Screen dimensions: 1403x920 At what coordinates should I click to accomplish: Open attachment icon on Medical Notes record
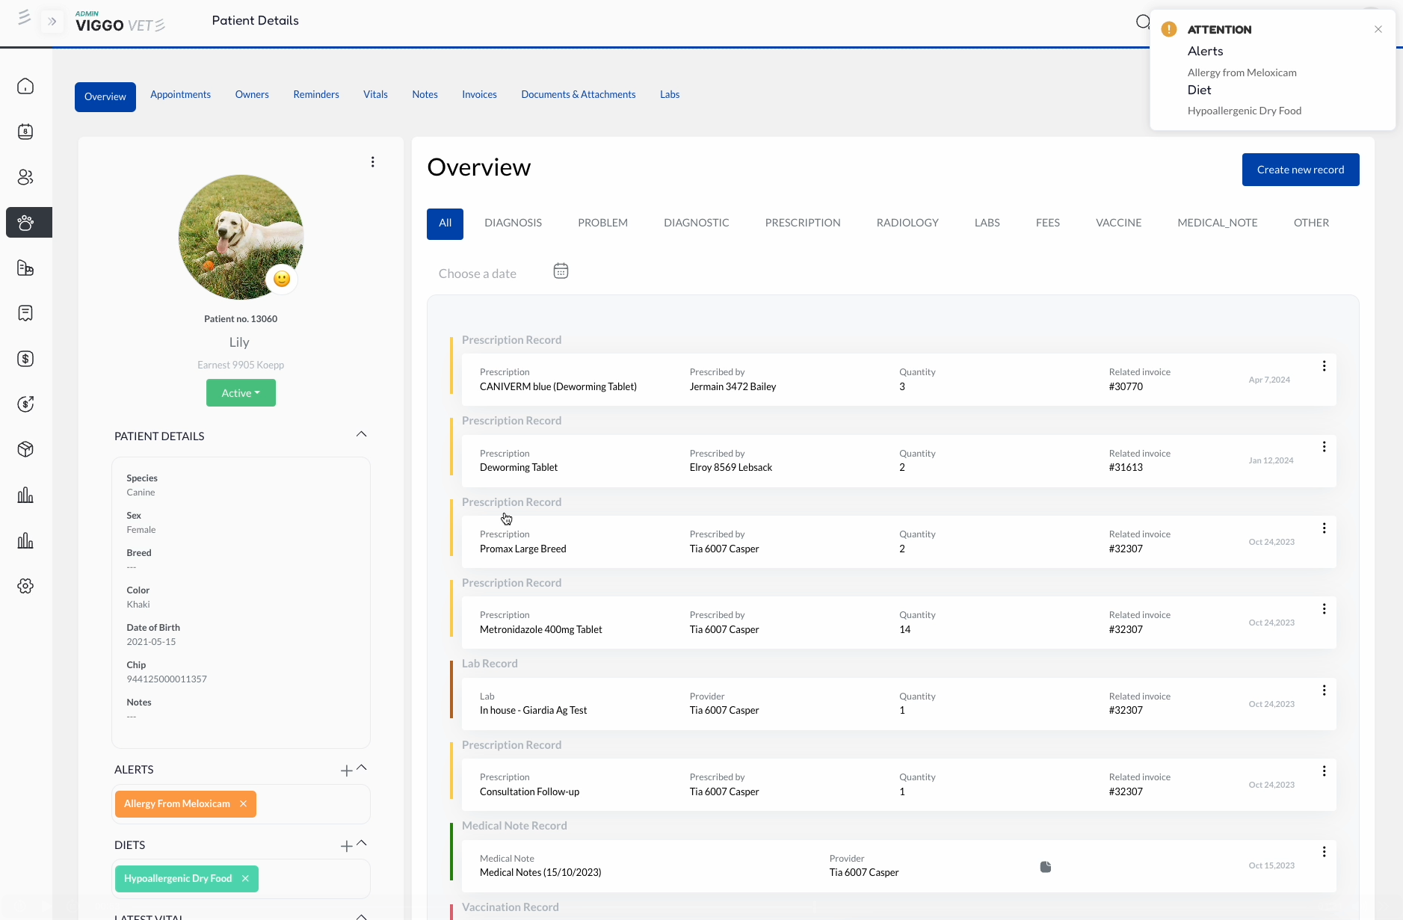pyautogui.click(x=1046, y=867)
